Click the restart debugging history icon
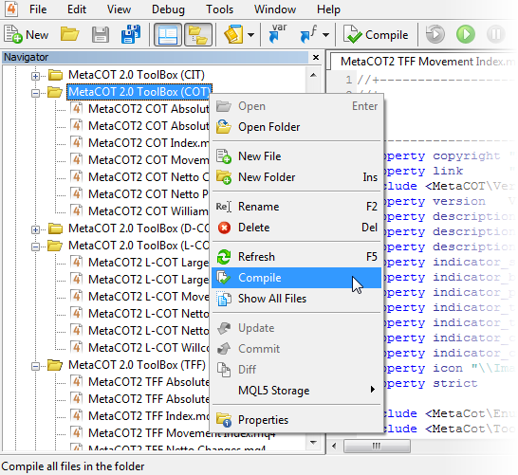Viewport: 518px width, 475px height. (x=435, y=34)
